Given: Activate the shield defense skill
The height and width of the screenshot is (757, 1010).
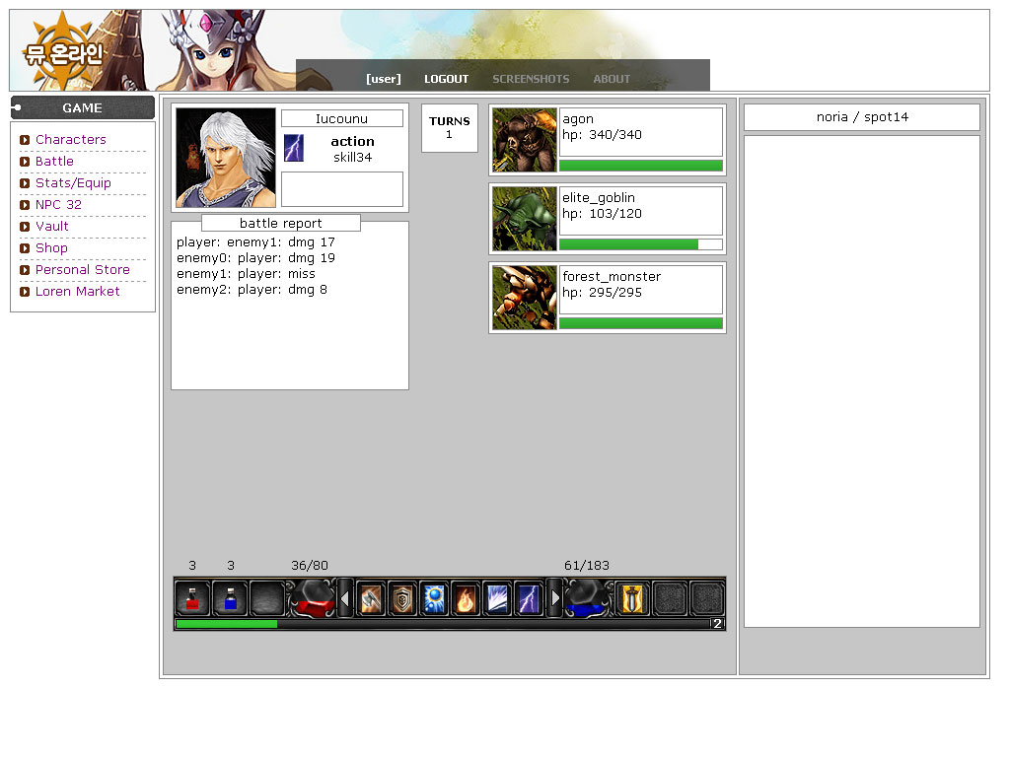Looking at the screenshot, I should point(402,598).
